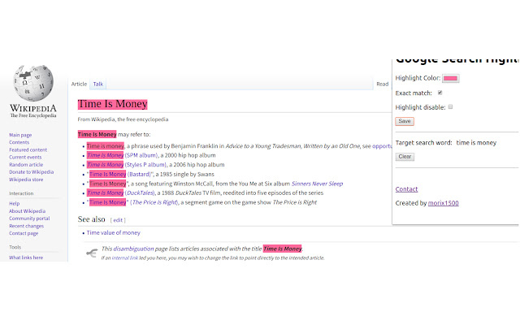Open the Contact link in extension popup
Screen dimensions: 520x325
click(406, 189)
